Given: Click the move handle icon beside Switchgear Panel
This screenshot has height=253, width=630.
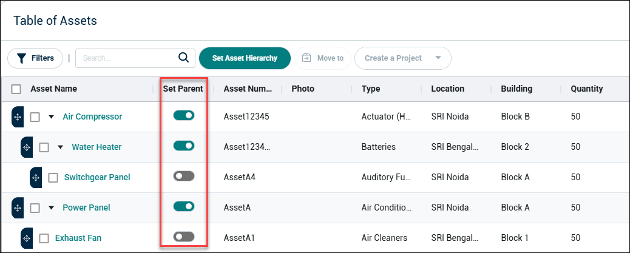Looking at the screenshot, I should point(36,178).
